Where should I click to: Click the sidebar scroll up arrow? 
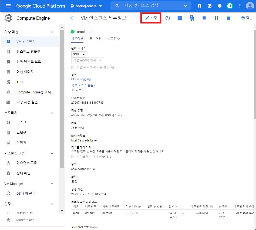[62, 28]
